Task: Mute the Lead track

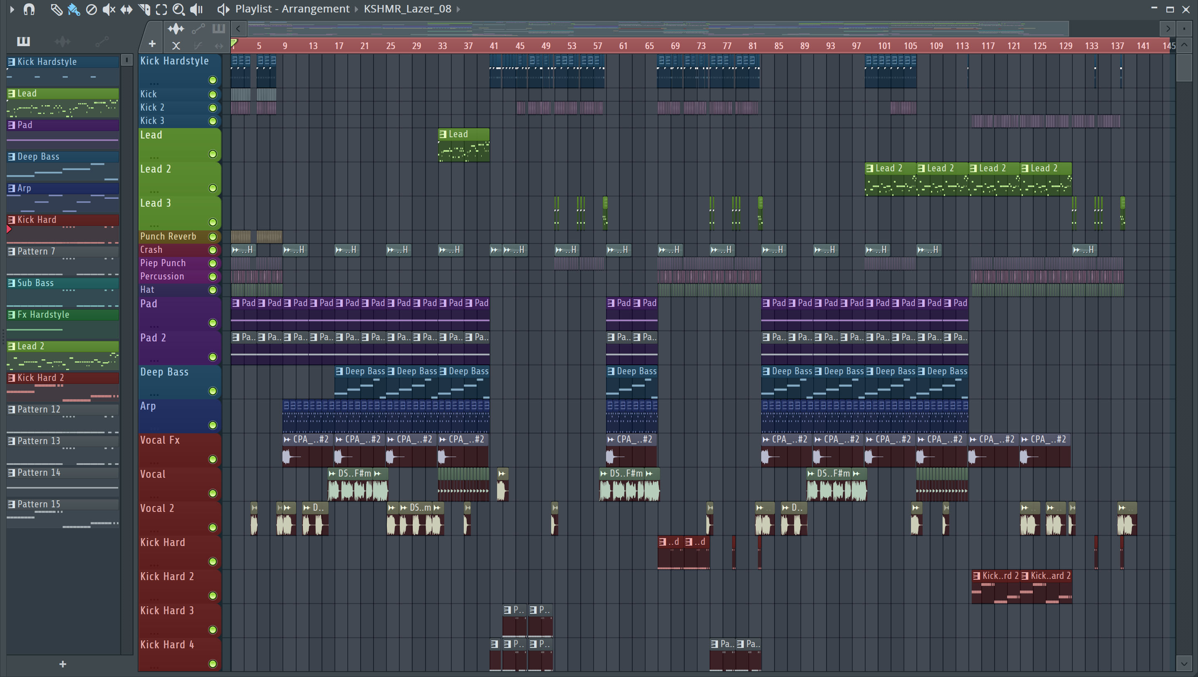Action: [x=213, y=154]
